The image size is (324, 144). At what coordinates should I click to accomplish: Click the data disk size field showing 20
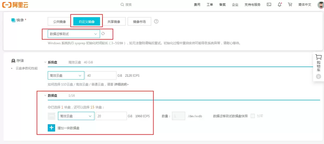[x=111, y=116]
